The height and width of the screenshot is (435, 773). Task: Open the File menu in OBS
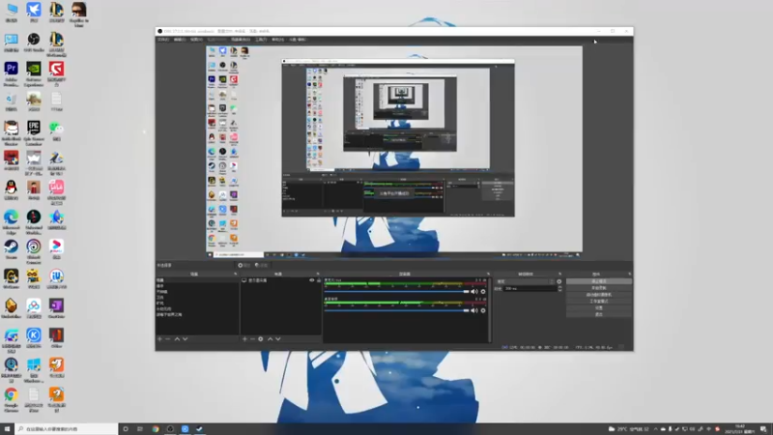(x=163, y=40)
